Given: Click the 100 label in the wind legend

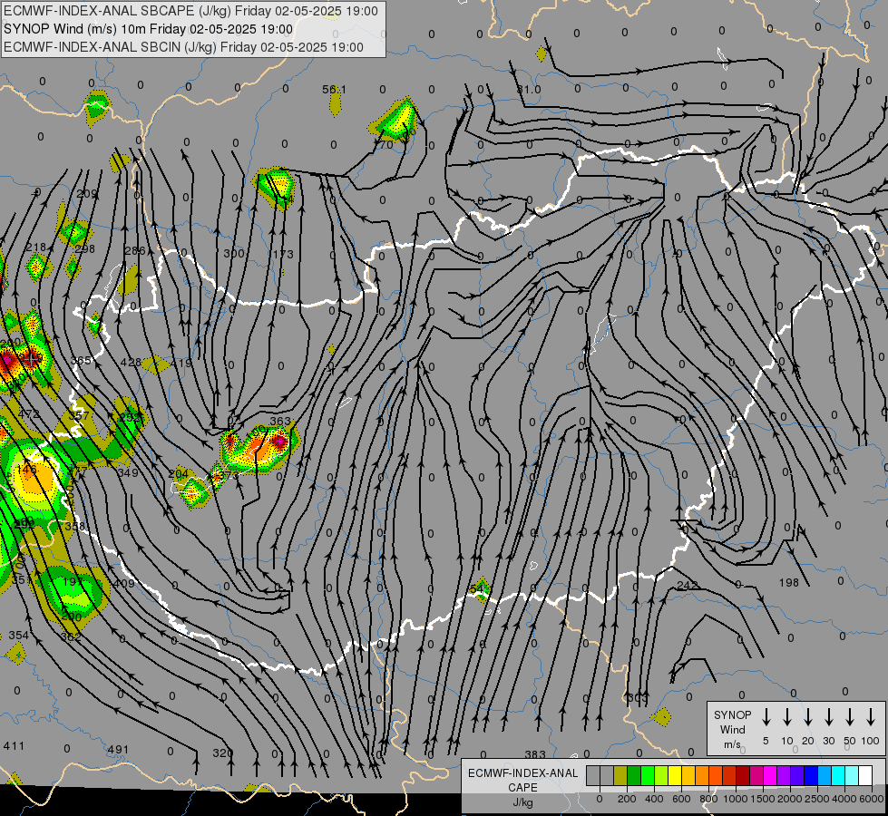Looking at the screenshot, I should [x=871, y=741].
